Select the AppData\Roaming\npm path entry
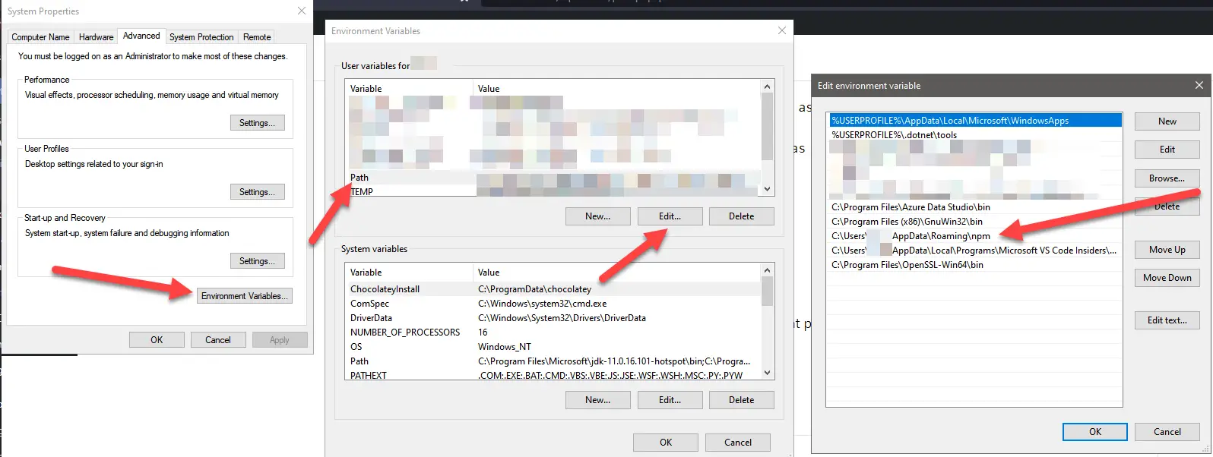Viewport: 1213px width, 457px height. [x=941, y=236]
